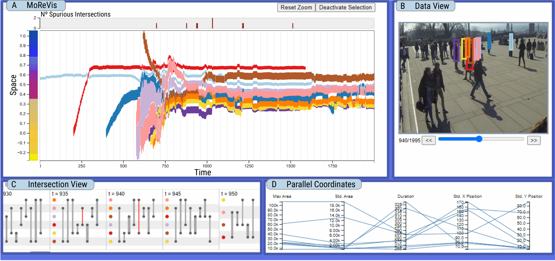Click the red vertical line under t = 935
Image resolution: width=555 pixels, height=261 pixels.
[x=82, y=216]
